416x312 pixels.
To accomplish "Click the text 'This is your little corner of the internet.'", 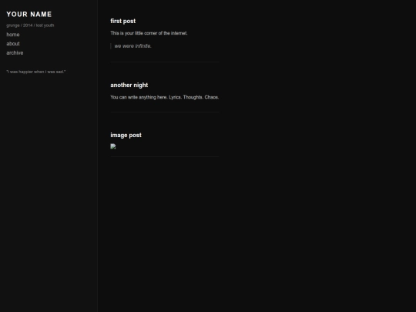I will coord(149,33).
